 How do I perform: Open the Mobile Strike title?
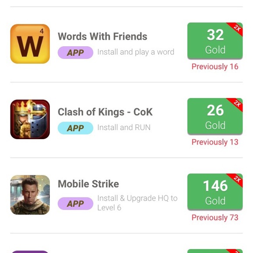89,184
